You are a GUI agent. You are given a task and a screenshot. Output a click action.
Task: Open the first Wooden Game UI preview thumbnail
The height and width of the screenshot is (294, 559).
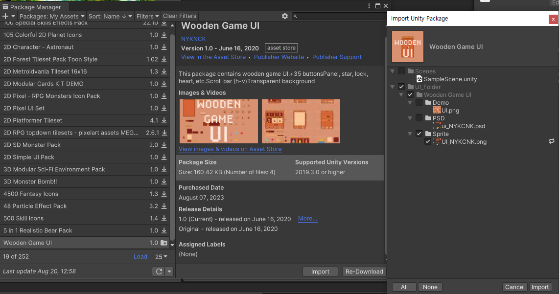(x=218, y=121)
